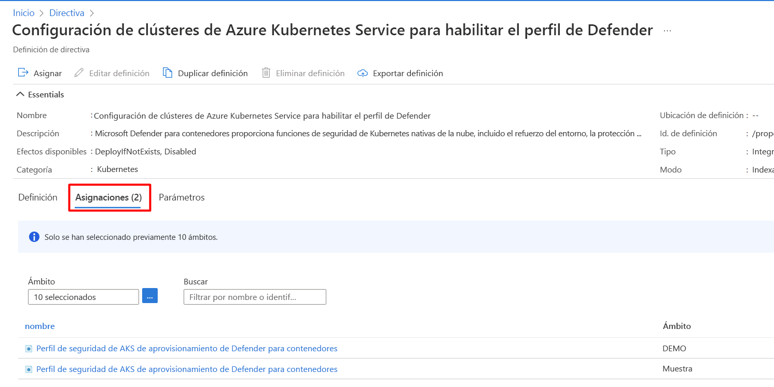
Task: Click policy icon in the DEMO row
Action: click(29, 349)
